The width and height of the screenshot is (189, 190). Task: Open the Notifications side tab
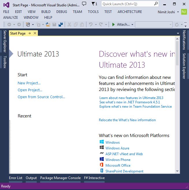tap(184, 40)
